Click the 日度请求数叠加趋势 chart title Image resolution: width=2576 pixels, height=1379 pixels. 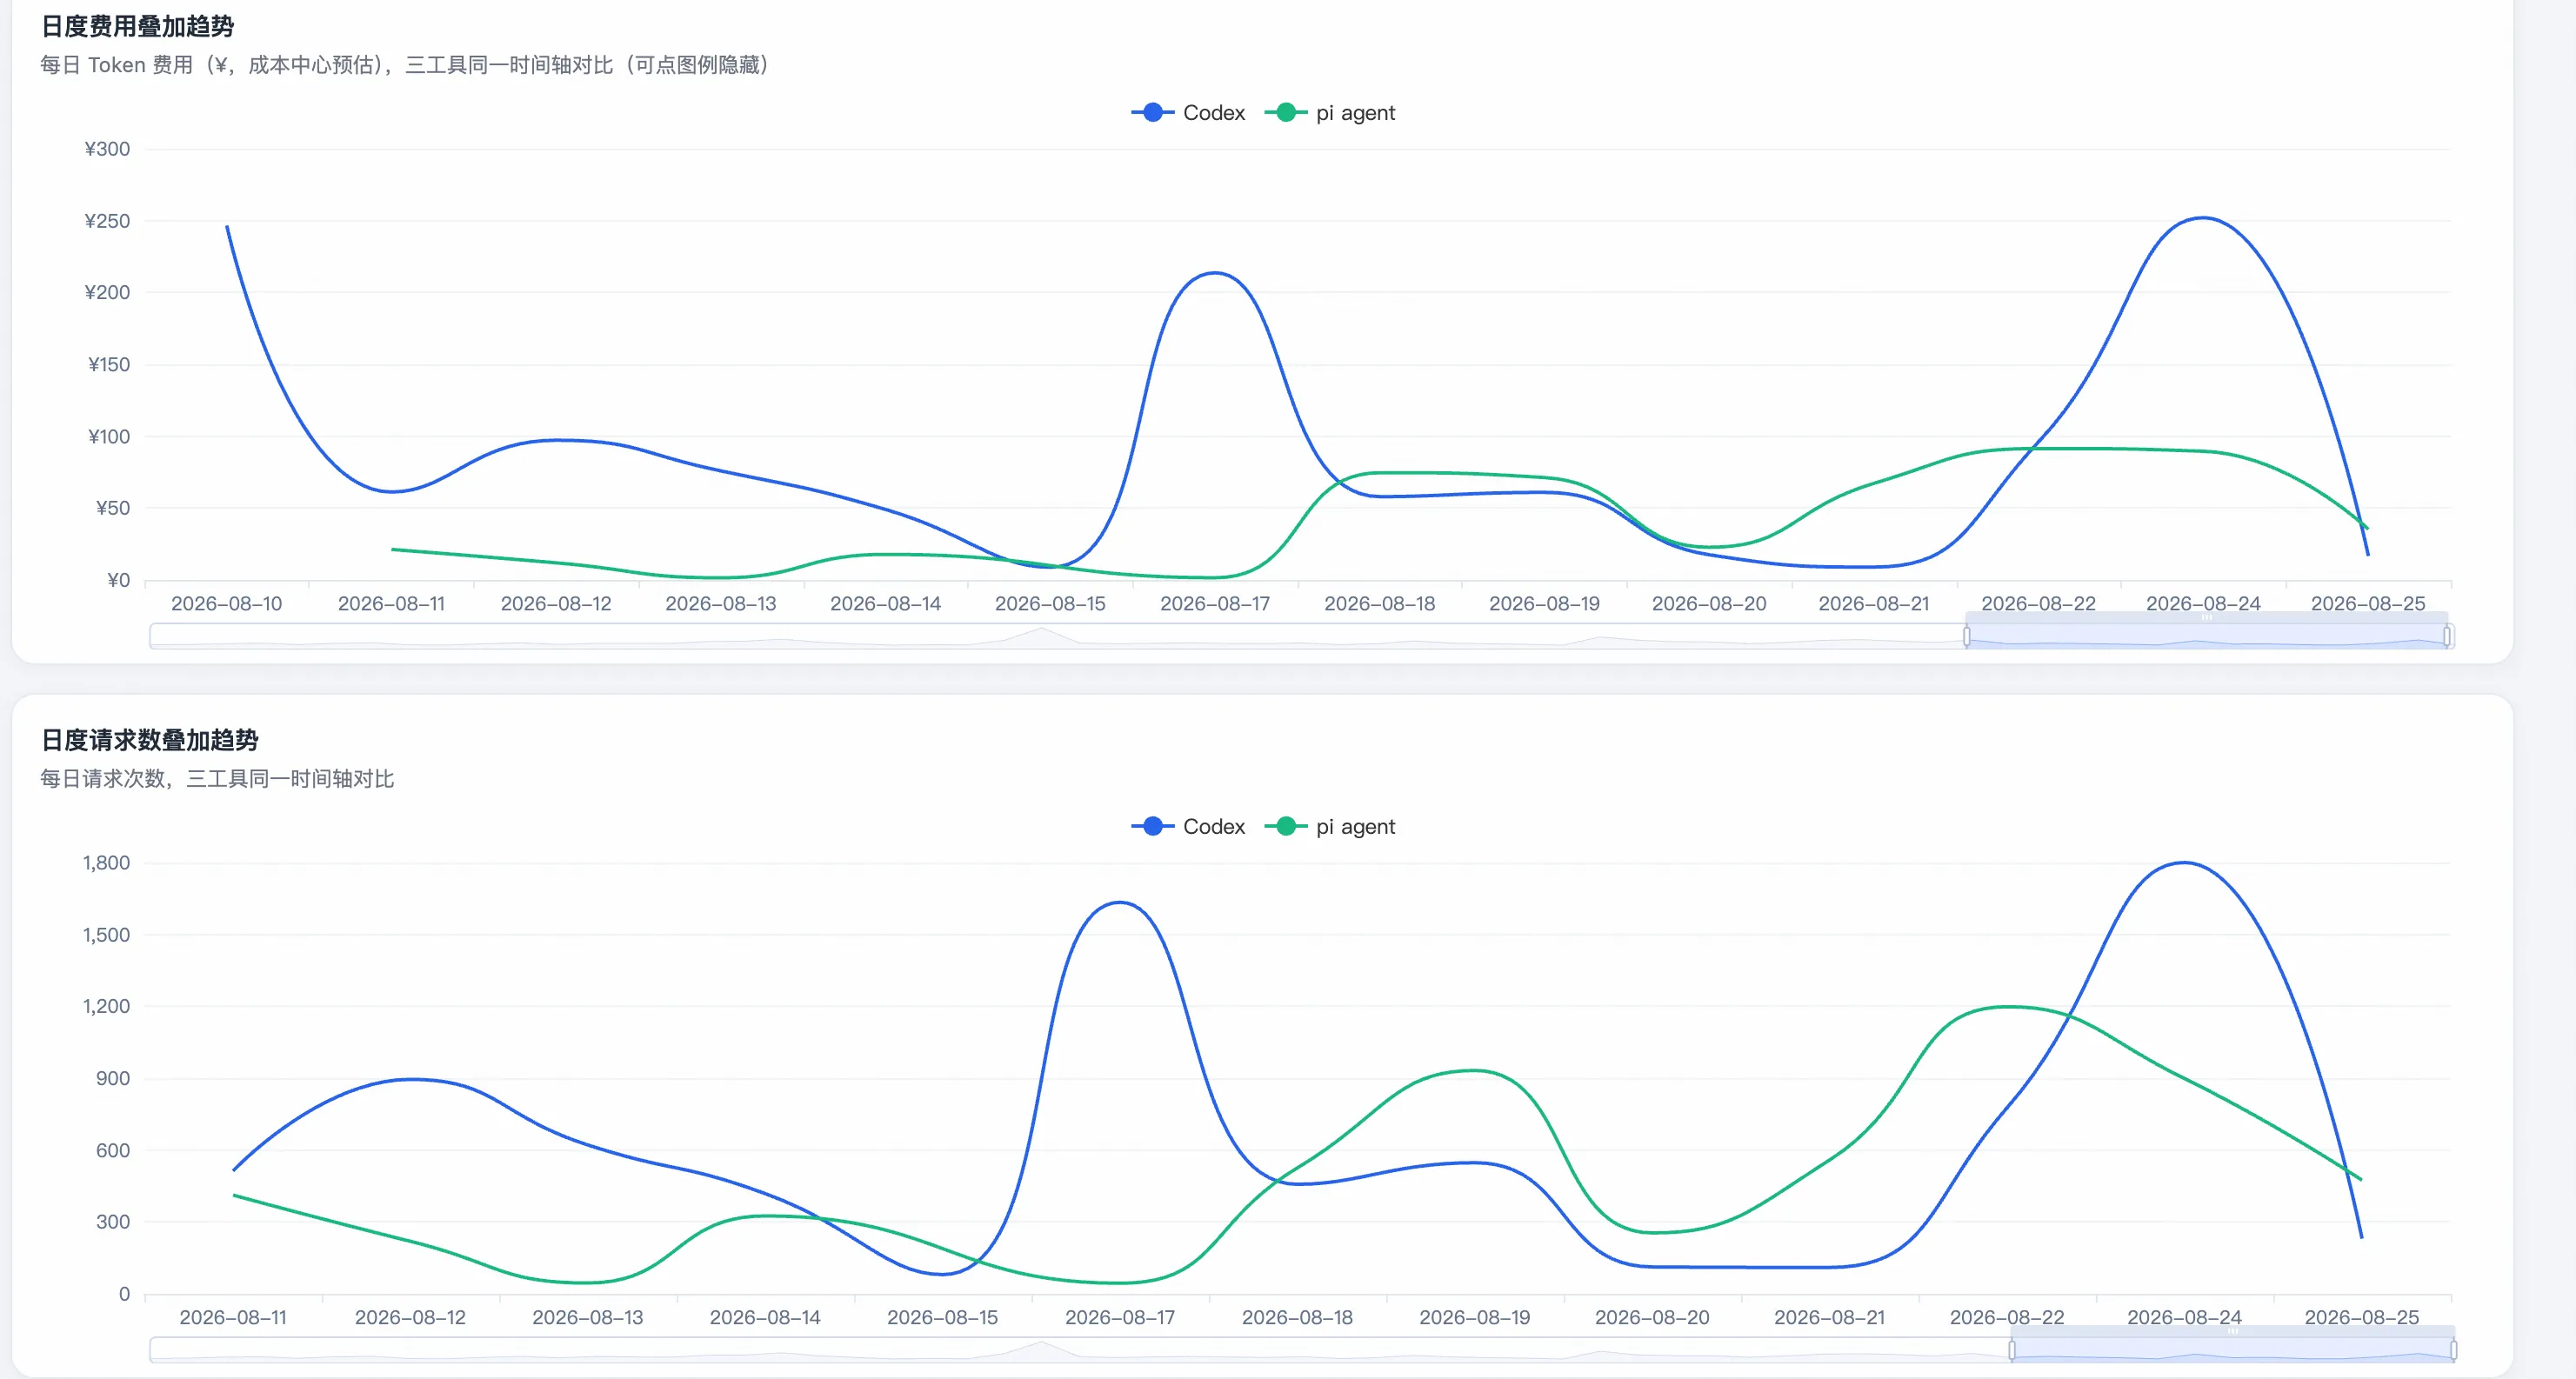pos(149,740)
